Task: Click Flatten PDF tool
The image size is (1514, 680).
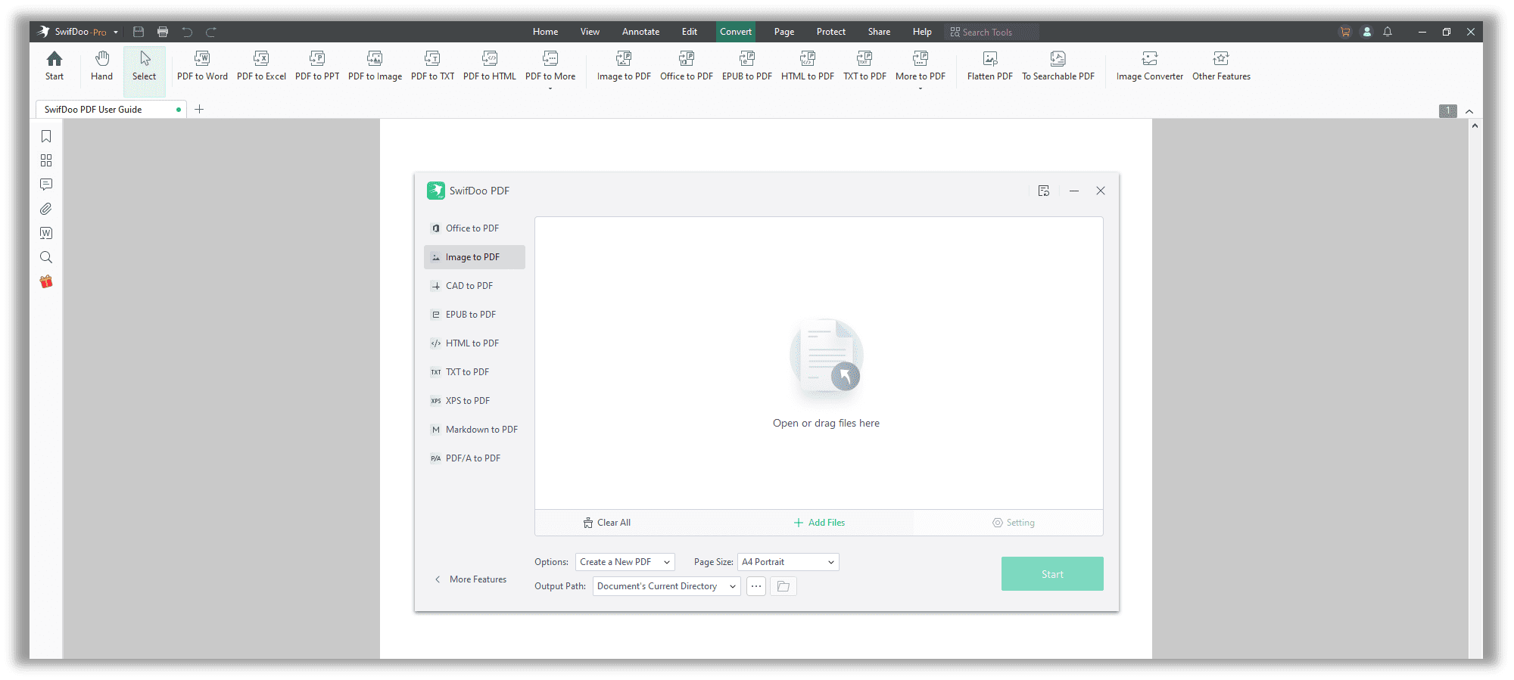Action: [x=990, y=66]
